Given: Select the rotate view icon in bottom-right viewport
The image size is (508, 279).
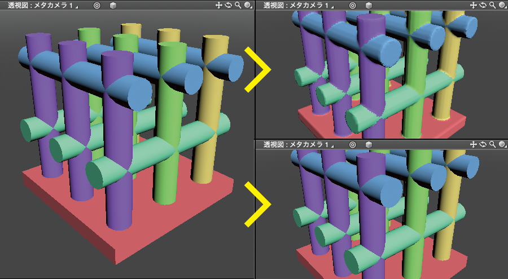Looking at the screenshot, I should click(x=484, y=145).
